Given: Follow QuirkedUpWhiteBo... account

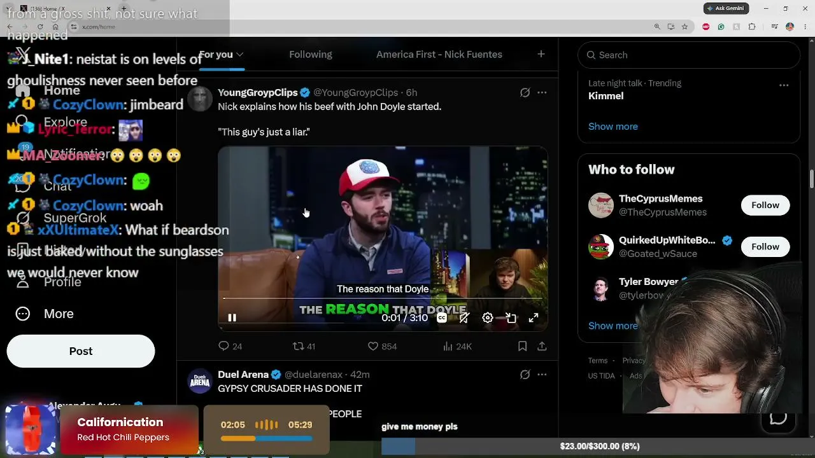Looking at the screenshot, I should point(765,246).
